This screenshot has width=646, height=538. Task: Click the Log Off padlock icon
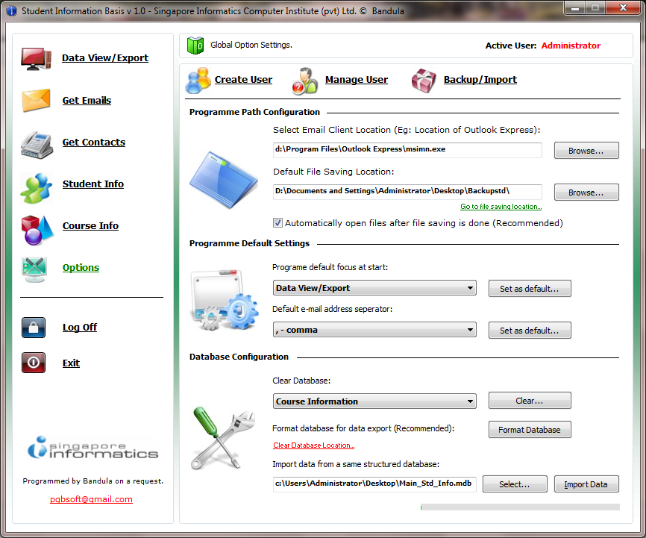click(33, 327)
